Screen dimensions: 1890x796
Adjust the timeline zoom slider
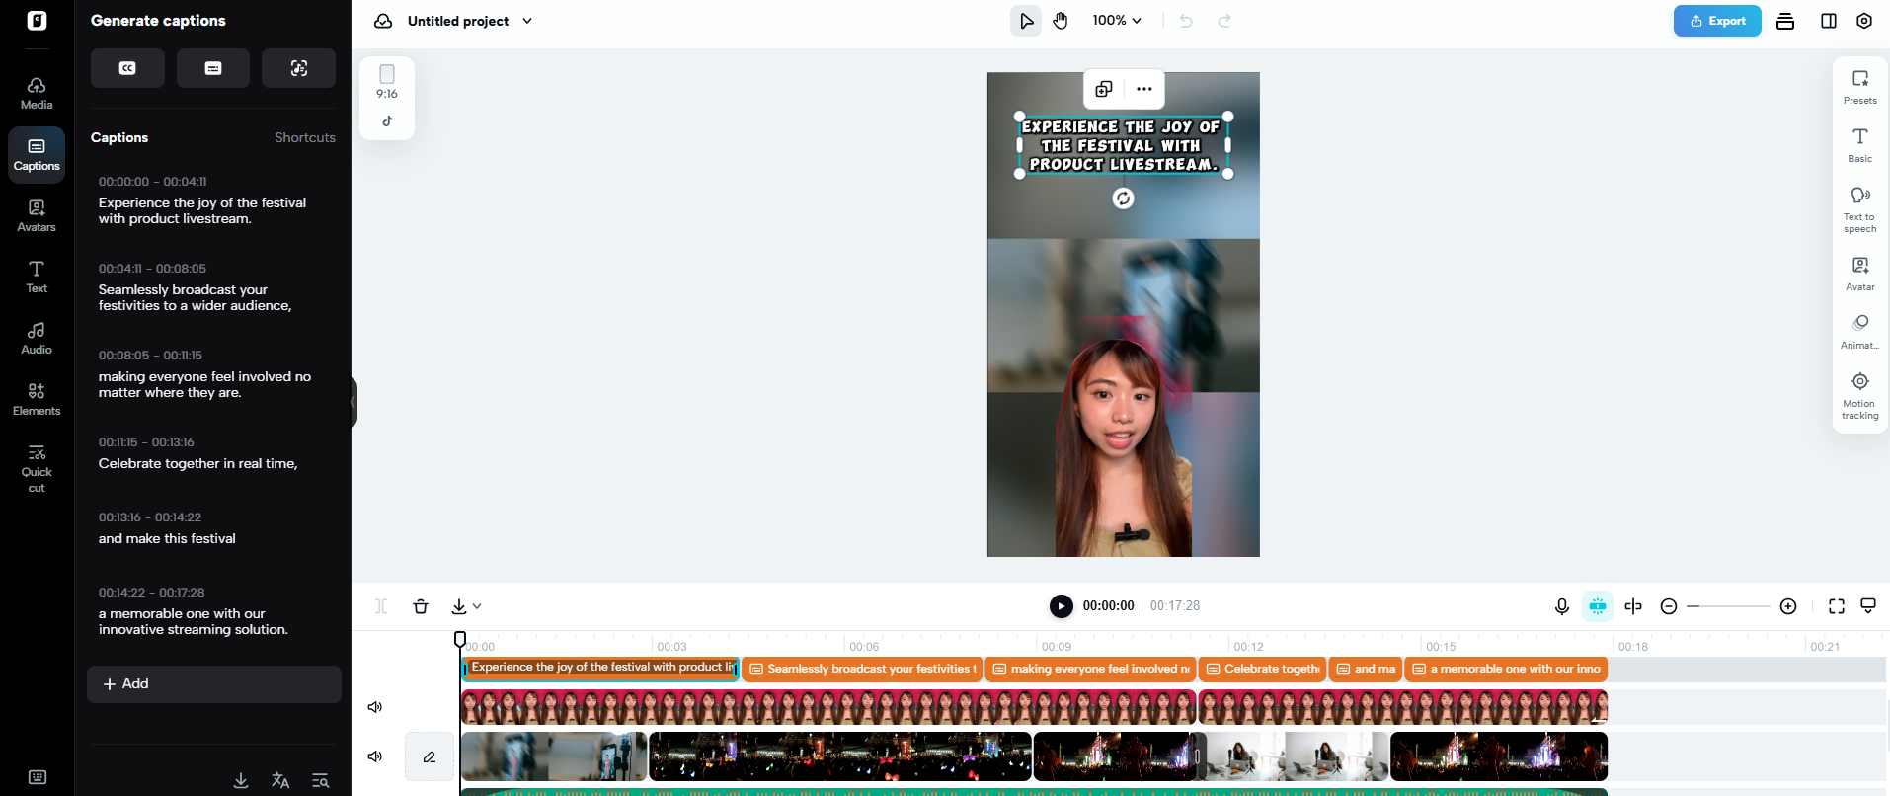point(1728,606)
